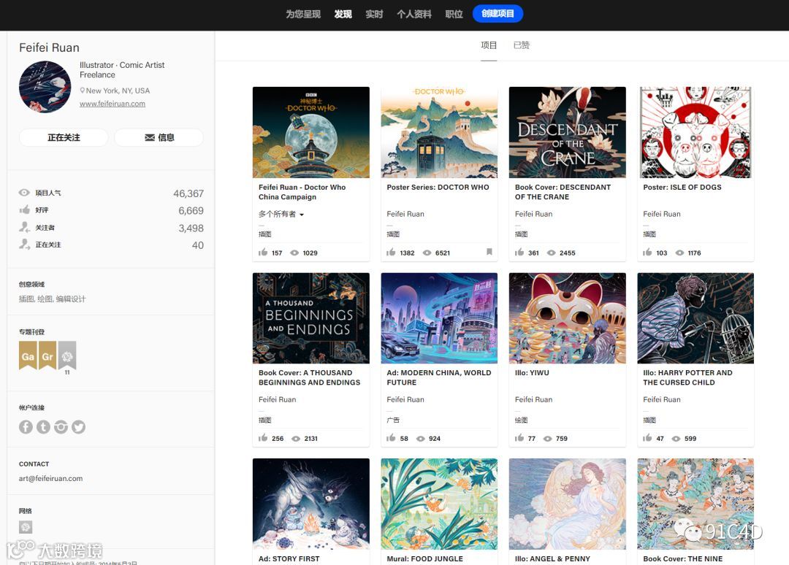Open the Modern China, World Future thumbnail
The image size is (789, 565).
pyautogui.click(x=439, y=318)
